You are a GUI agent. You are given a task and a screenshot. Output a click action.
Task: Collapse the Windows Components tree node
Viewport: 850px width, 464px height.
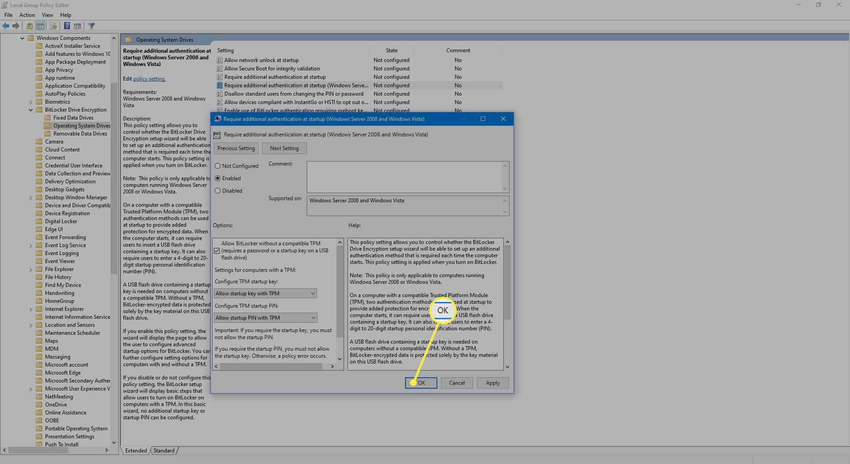tap(22, 38)
